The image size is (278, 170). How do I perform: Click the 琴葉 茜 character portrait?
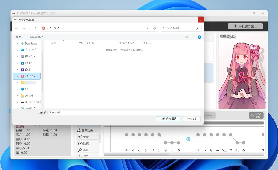click(x=242, y=71)
